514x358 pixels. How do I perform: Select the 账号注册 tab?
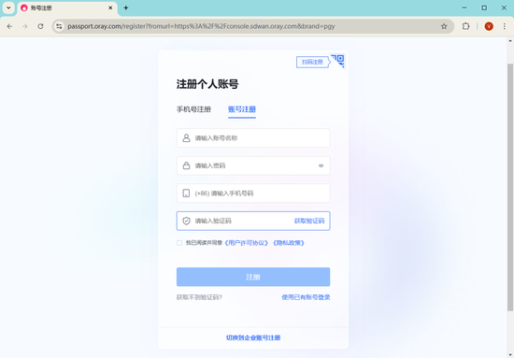242,109
